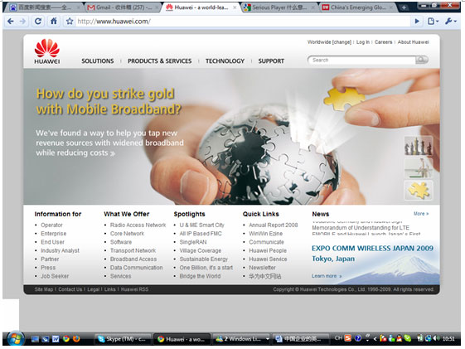Open the Industry Analyst link

[60, 250]
